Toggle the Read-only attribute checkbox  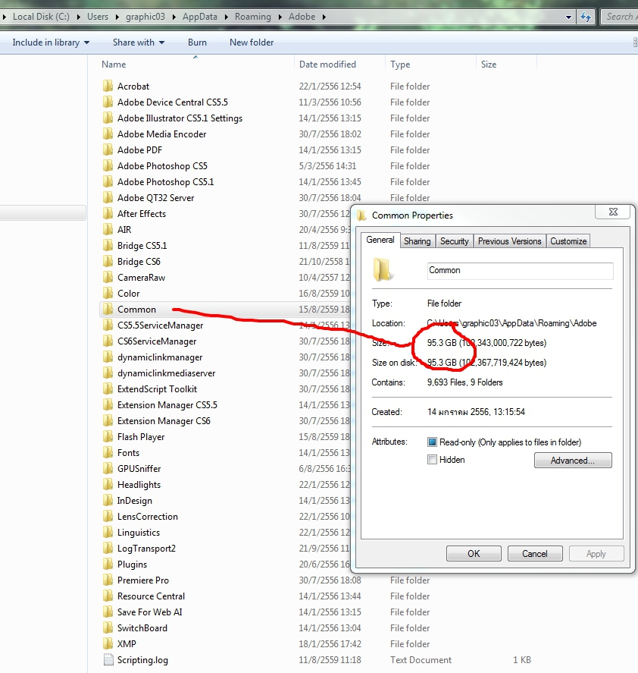[x=432, y=442]
